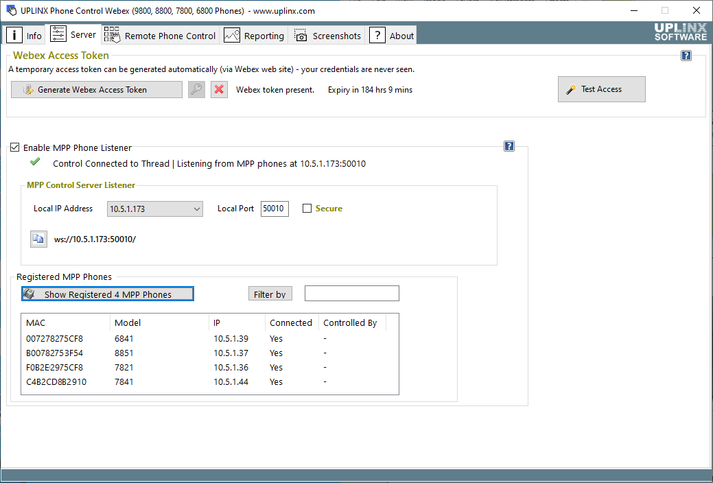Click 'Expiry in 184 hrs 9 mins' text
Image resolution: width=713 pixels, height=483 pixels.
(370, 90)
